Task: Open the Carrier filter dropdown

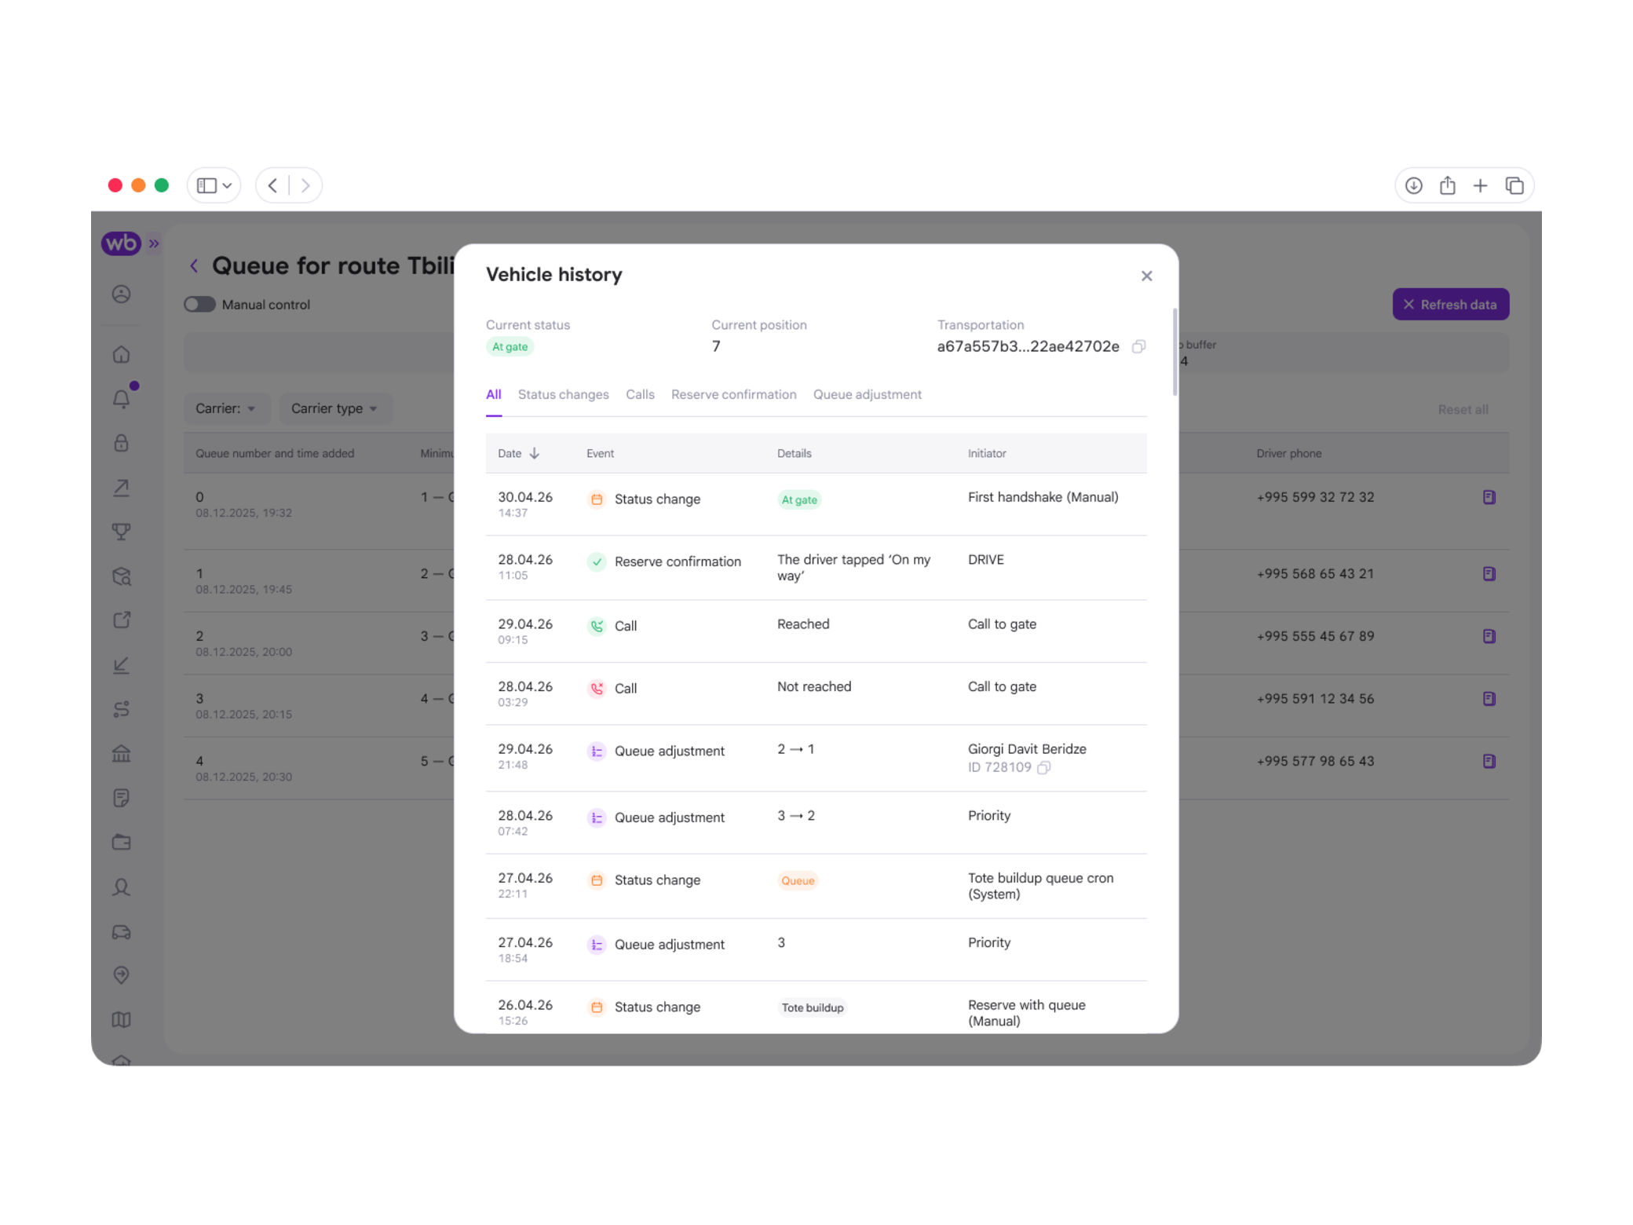Action: 225,408
